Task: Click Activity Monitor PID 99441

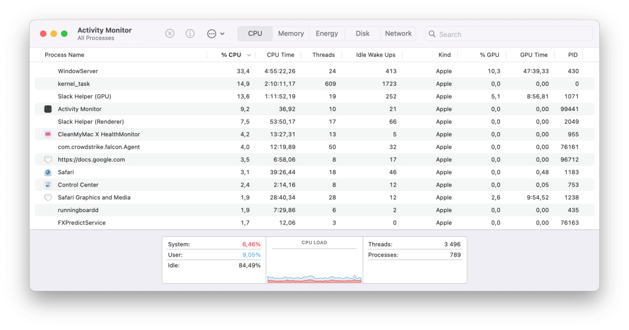Action: click(570, 109)
